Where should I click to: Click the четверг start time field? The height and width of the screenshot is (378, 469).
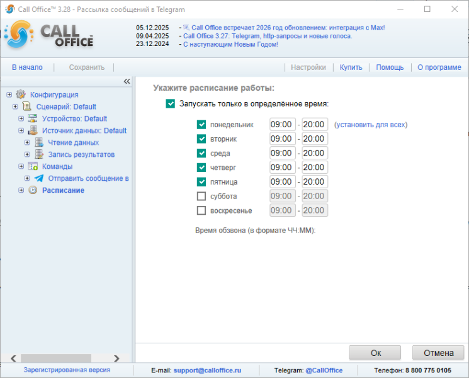(x=283, y=168)
